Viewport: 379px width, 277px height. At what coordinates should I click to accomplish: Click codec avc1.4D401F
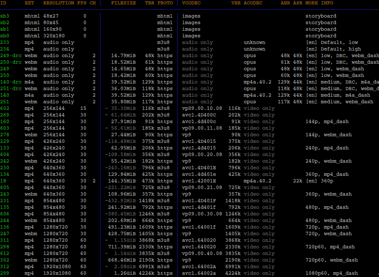(199, 200)
